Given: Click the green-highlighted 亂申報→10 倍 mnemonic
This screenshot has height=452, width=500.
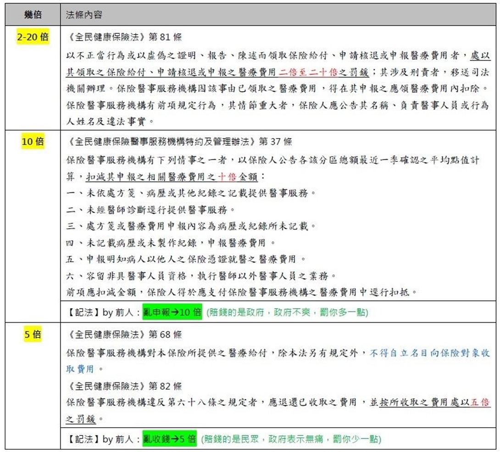Looking at the screenshot, I should (x=172, y=313).
